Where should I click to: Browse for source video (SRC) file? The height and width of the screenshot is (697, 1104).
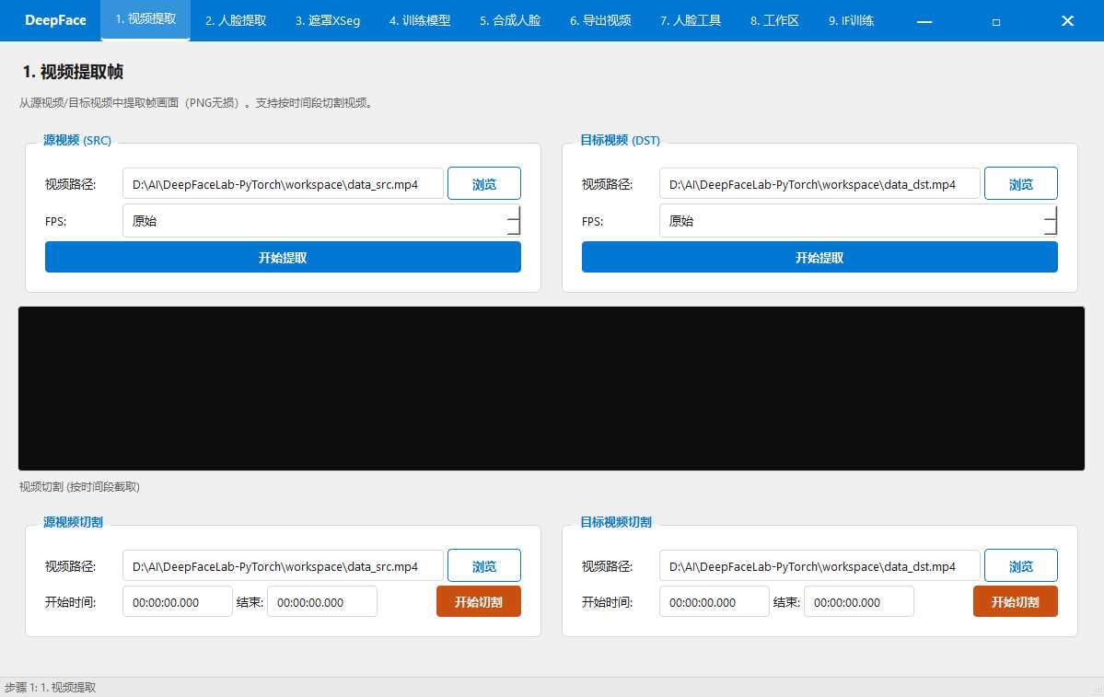point(484,184)
